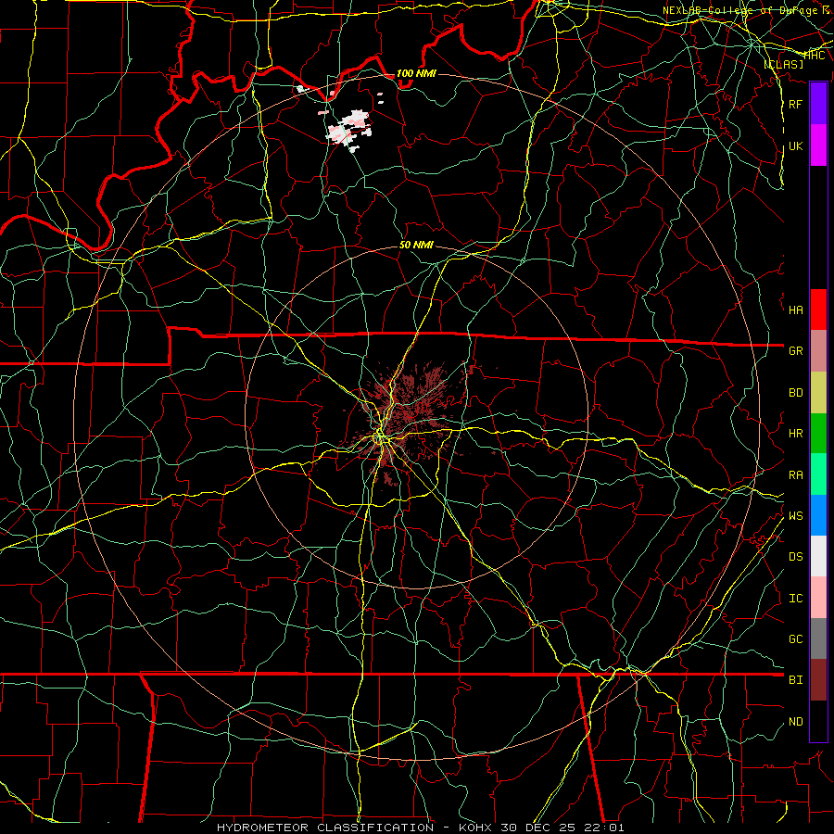Click the HHC product label
The image size is (834, 834).
(x=815, y=56)
